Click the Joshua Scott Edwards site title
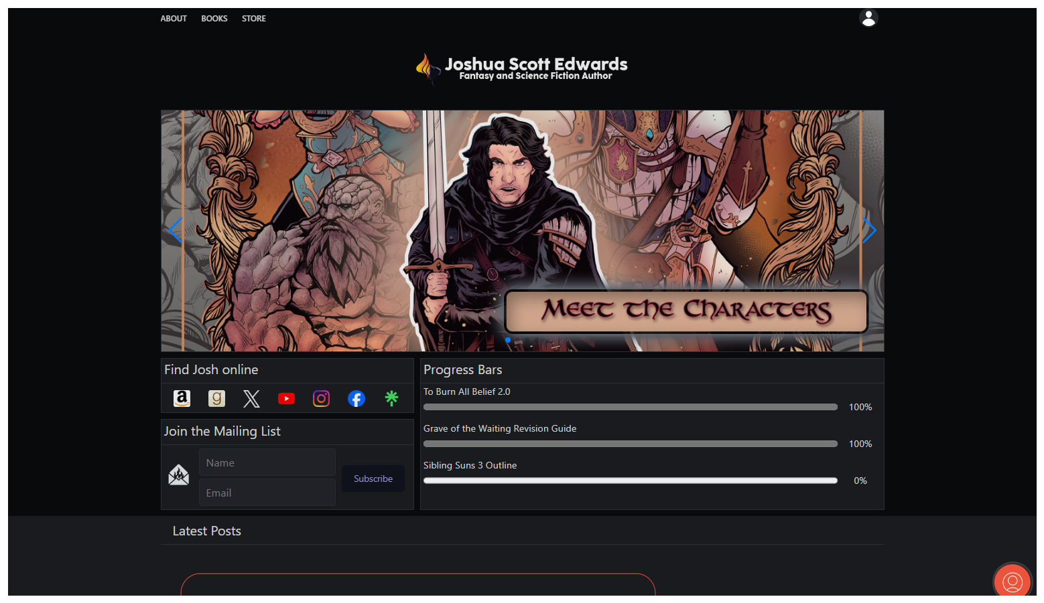This screenshot has height=603, width=1044. click(x=536, y=64)
